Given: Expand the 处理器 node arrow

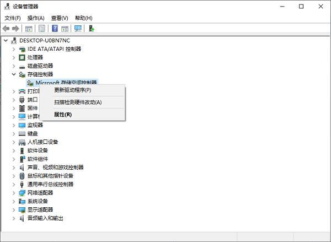Looking at the screenshot, I should point(14,57).
